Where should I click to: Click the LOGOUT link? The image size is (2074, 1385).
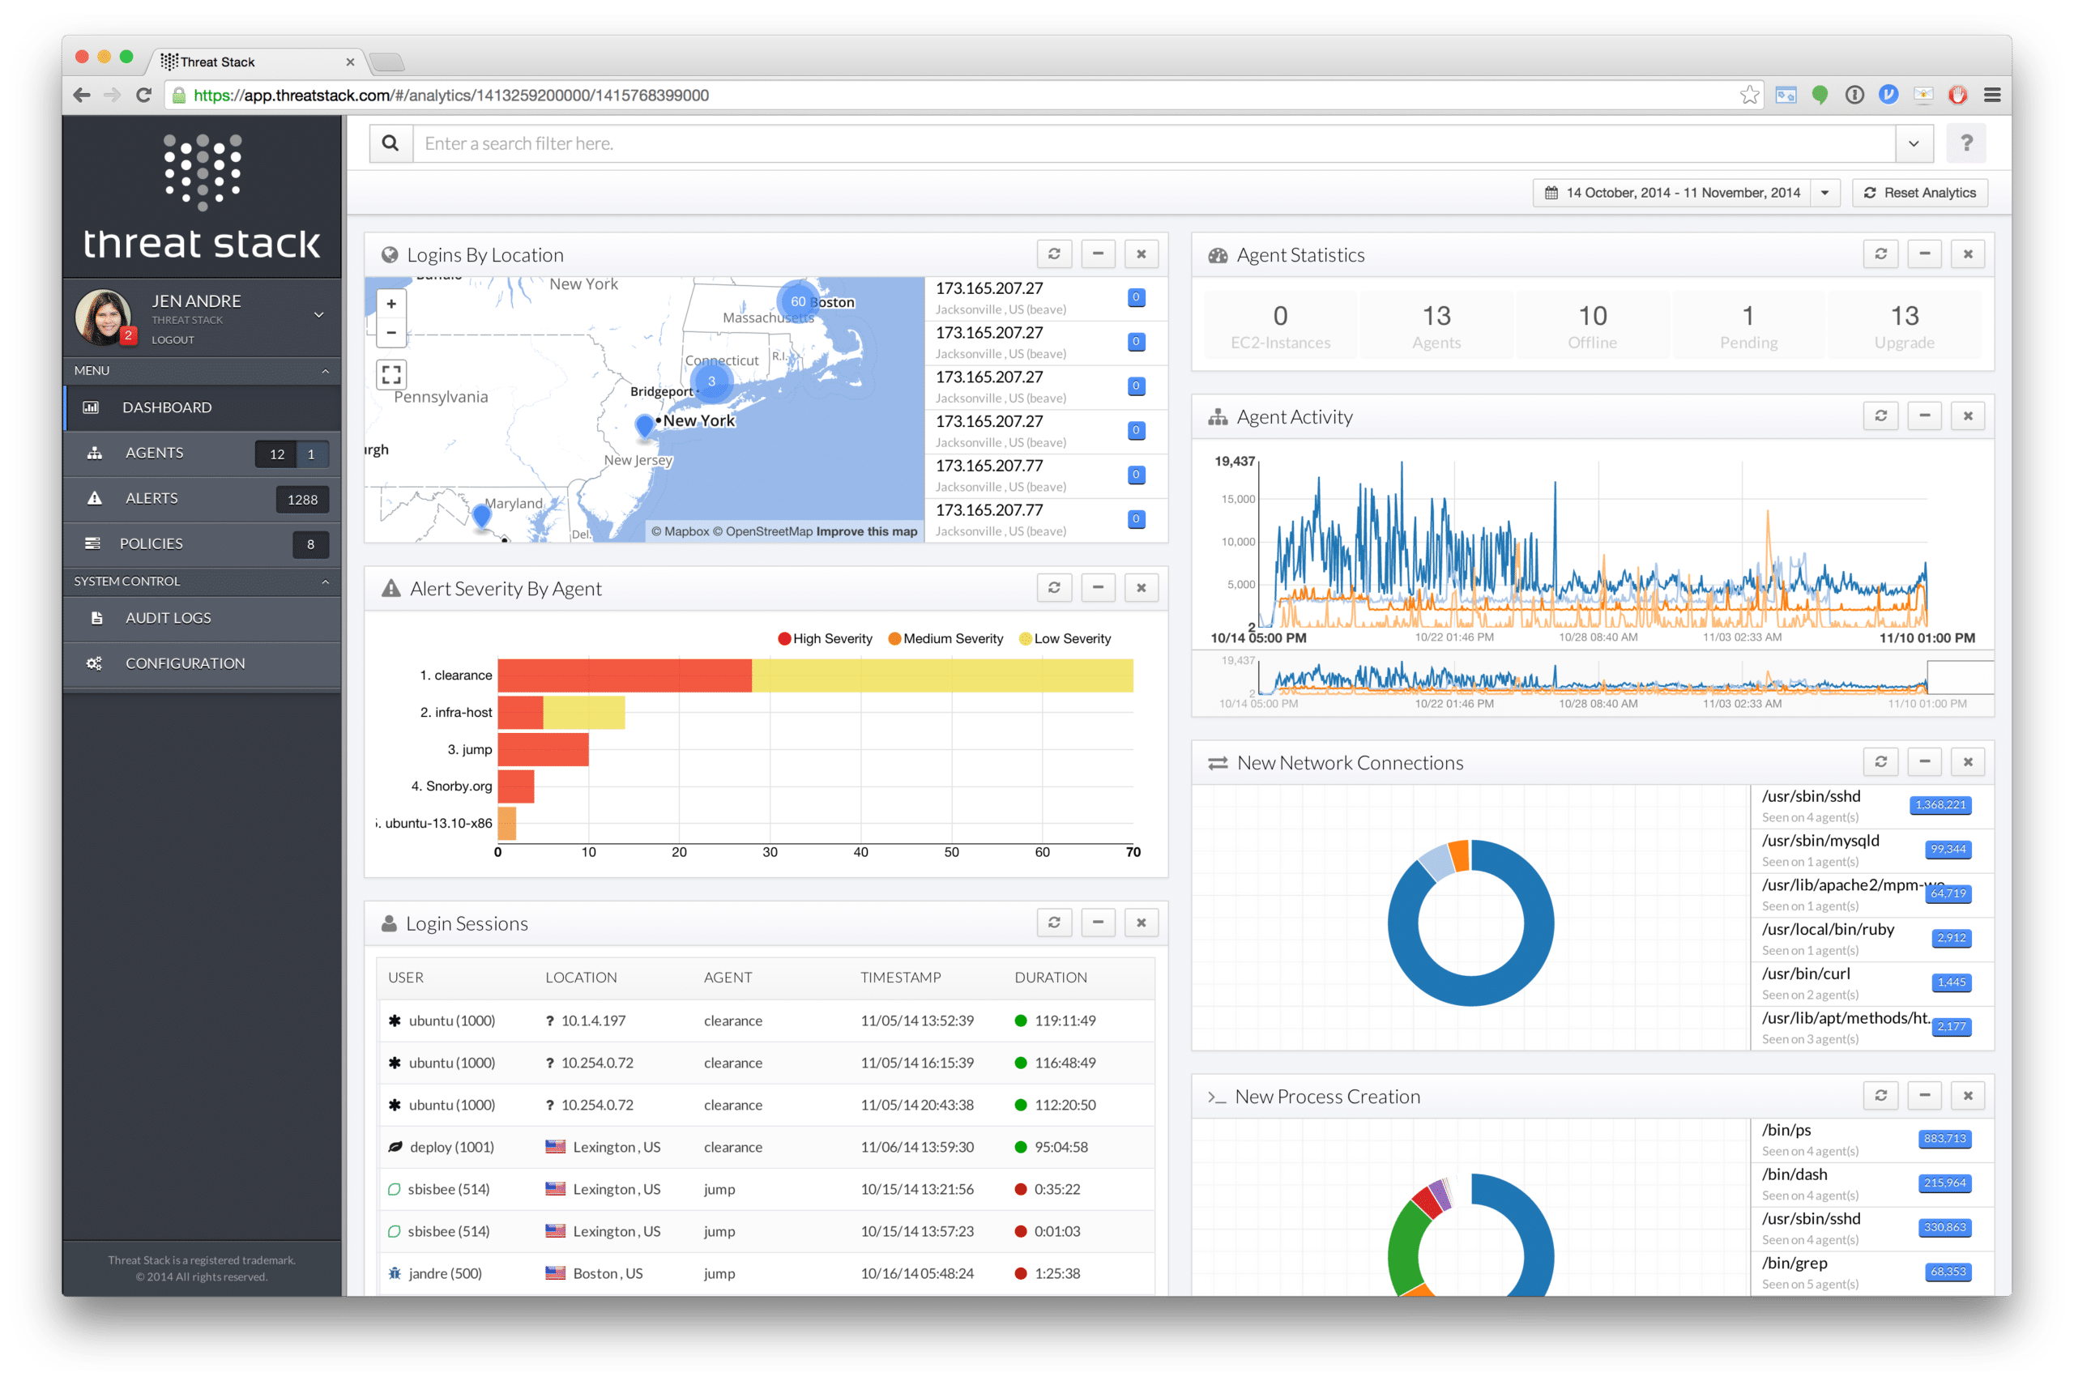tap(173, 340)
